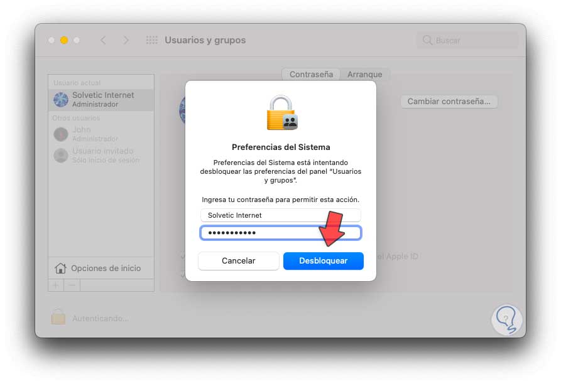The width and height of the screenshot is (561, 384).
Task: Select John administrator account
Action: pos(101,134)
